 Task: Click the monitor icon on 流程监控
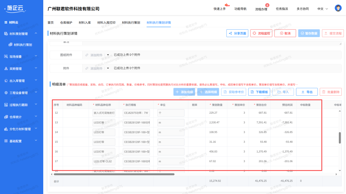[x=254, y=34]
